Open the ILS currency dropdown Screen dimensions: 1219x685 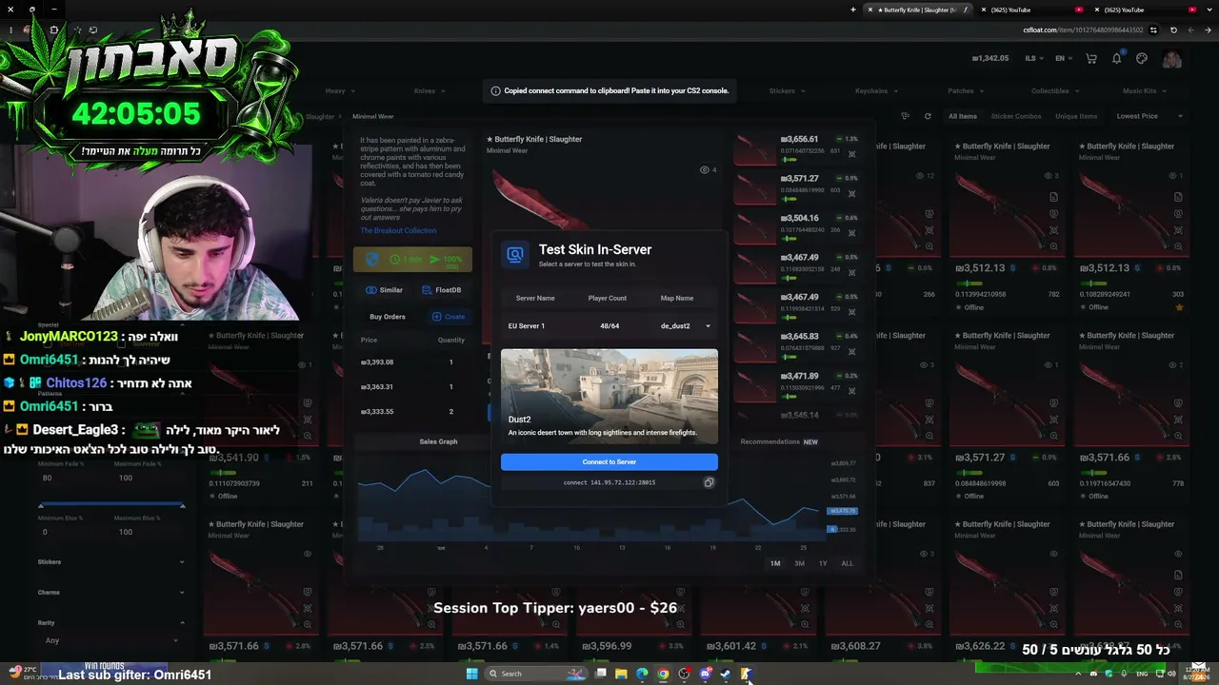click(x=1034, y=59)
